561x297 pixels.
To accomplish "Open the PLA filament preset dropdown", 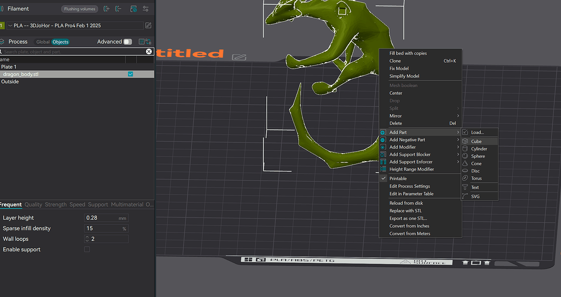I will tap(75, 25).
